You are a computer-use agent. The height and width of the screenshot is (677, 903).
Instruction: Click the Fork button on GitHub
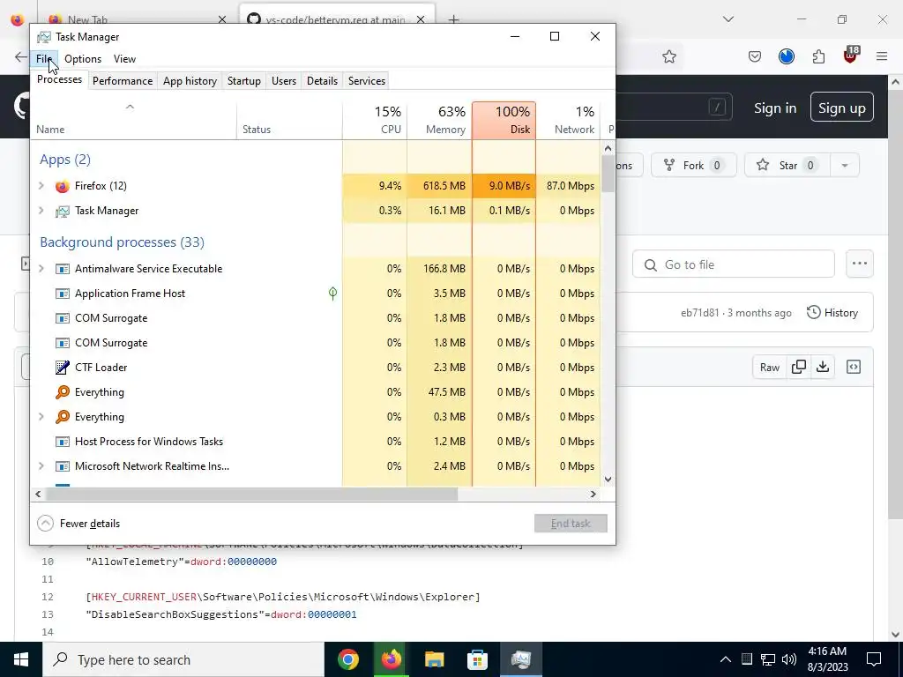(693, 165)
